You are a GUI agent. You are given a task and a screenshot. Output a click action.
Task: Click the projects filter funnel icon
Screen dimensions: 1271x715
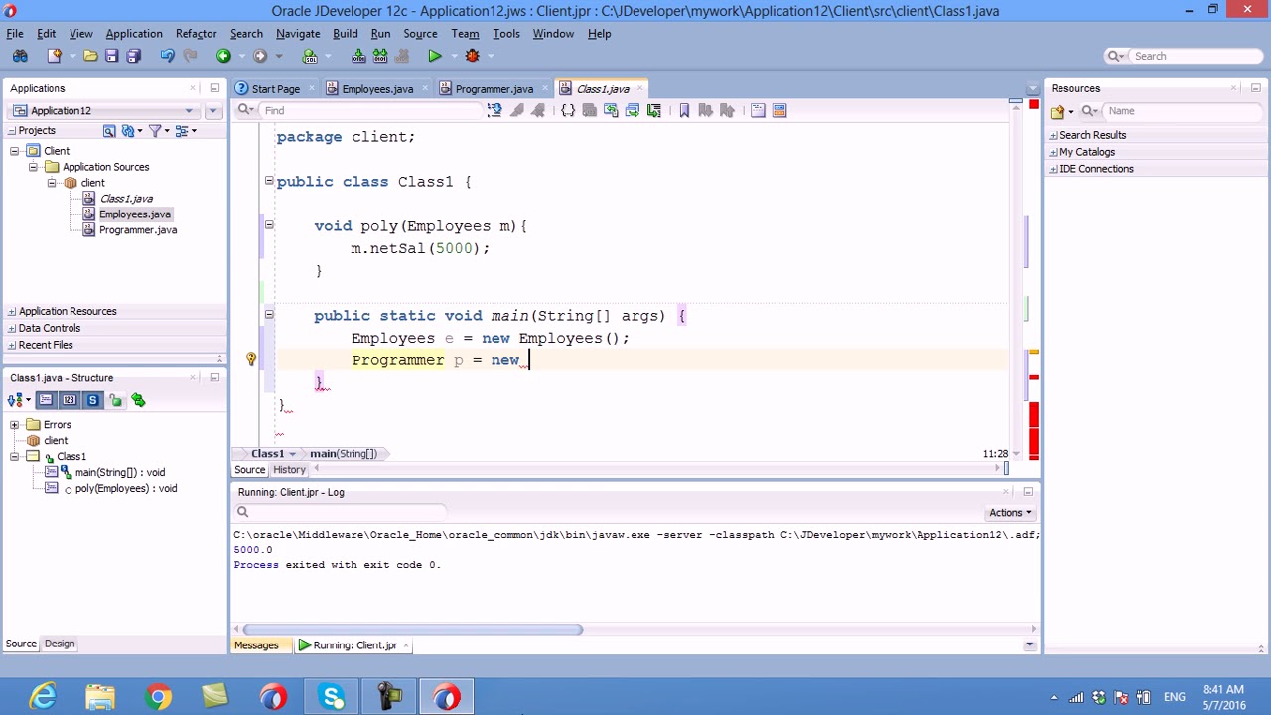[155, 130]
